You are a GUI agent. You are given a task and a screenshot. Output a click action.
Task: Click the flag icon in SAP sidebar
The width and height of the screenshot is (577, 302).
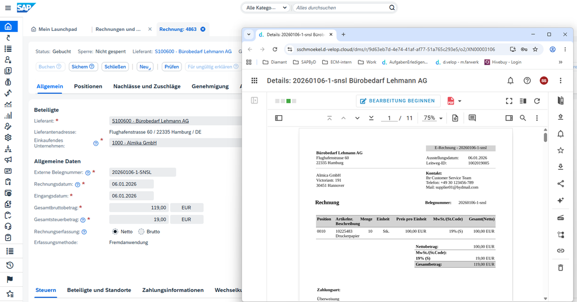coord(10,279)
